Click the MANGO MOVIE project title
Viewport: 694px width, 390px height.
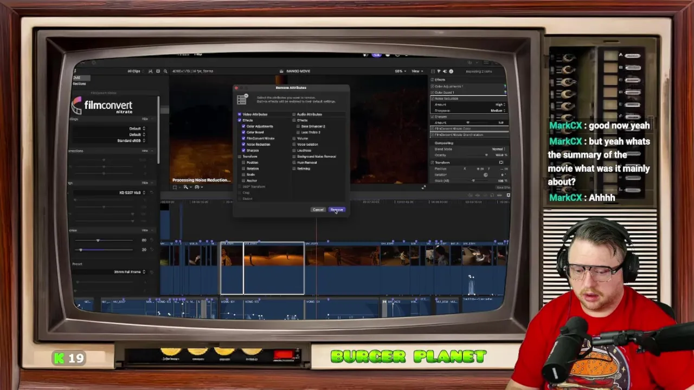click(x=298, y=71)
